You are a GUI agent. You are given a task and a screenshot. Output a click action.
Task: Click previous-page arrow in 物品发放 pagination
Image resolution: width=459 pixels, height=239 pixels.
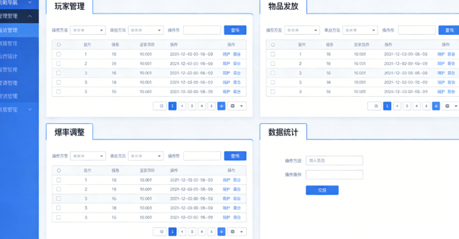pyautogui.click(x=397, y=106)
